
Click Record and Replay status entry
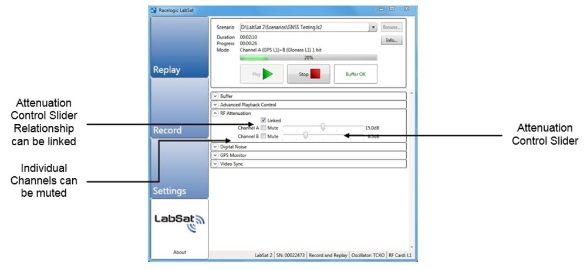tap(328, 255)
